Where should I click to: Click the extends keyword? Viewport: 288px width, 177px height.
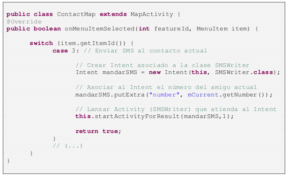(113, 14)
